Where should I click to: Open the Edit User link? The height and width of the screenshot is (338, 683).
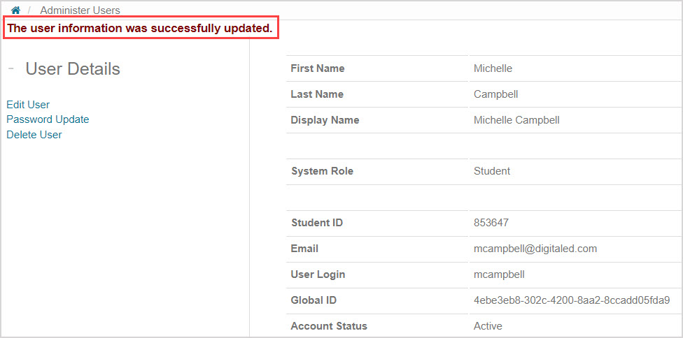pyautogui.click(x=28, y=105)
